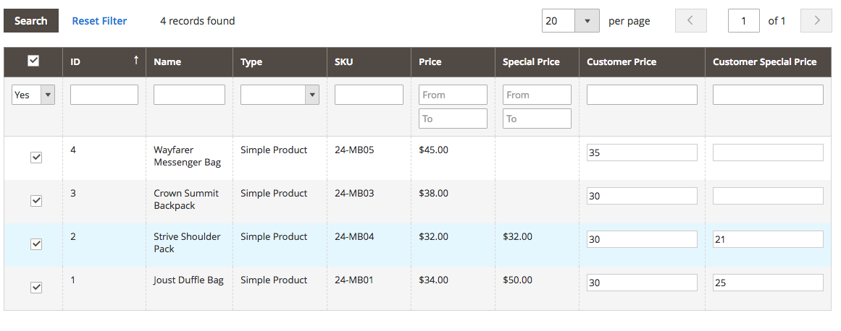Sort by the Type column header
Viewport: 841px width, 331px height.
coord(280,62)
